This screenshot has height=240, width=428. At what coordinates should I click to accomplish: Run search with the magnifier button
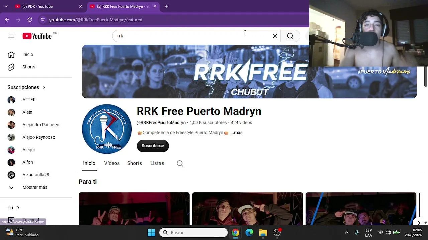coord(290,36)
